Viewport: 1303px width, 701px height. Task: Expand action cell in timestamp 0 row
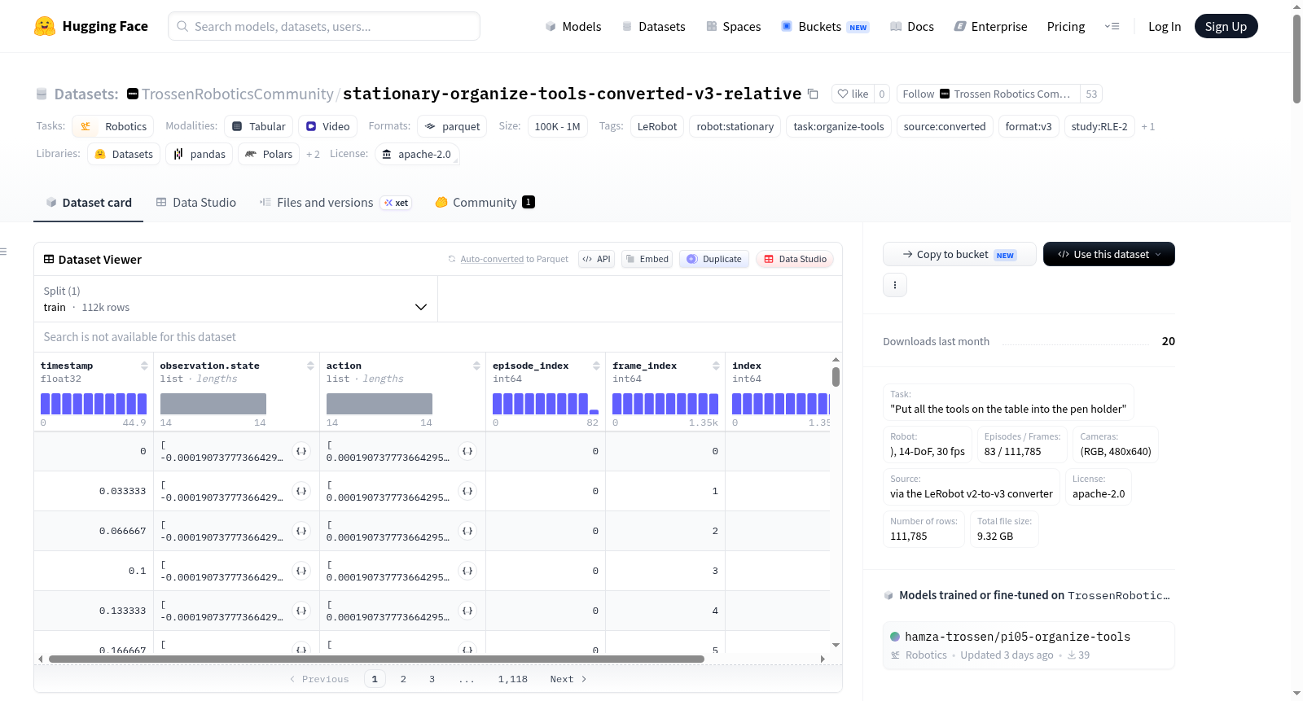[x=467, y=451]
